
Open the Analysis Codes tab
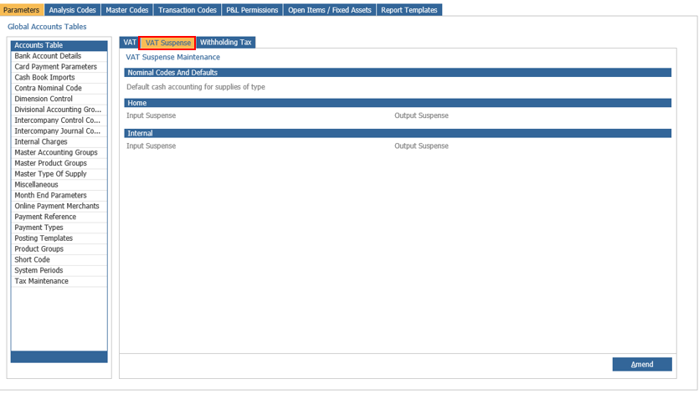(x=72, y=10)
